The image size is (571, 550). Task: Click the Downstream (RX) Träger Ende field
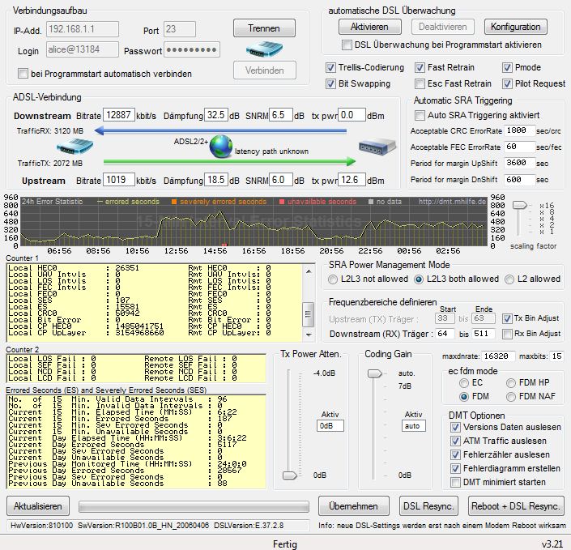[x=484, y=334]
